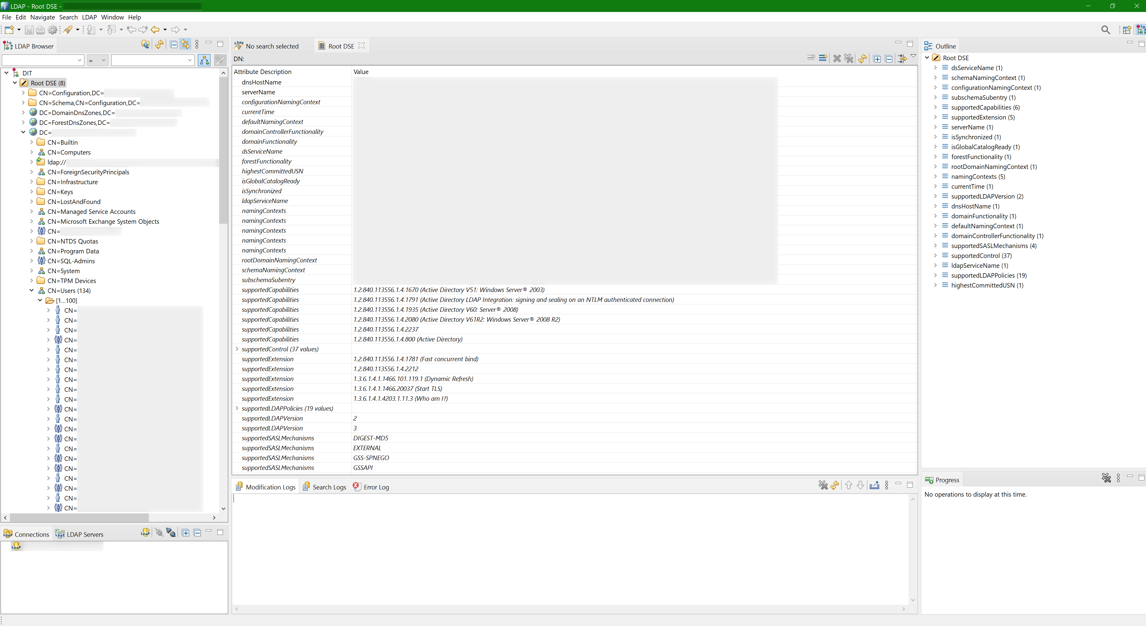Reload Root DSE attributes with refresh icon
The height and width of the screenshot is (626, 1146).
pos(862,59)
